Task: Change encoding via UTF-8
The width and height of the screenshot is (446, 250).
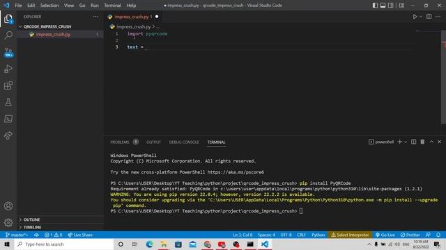Action: (286, 235)
